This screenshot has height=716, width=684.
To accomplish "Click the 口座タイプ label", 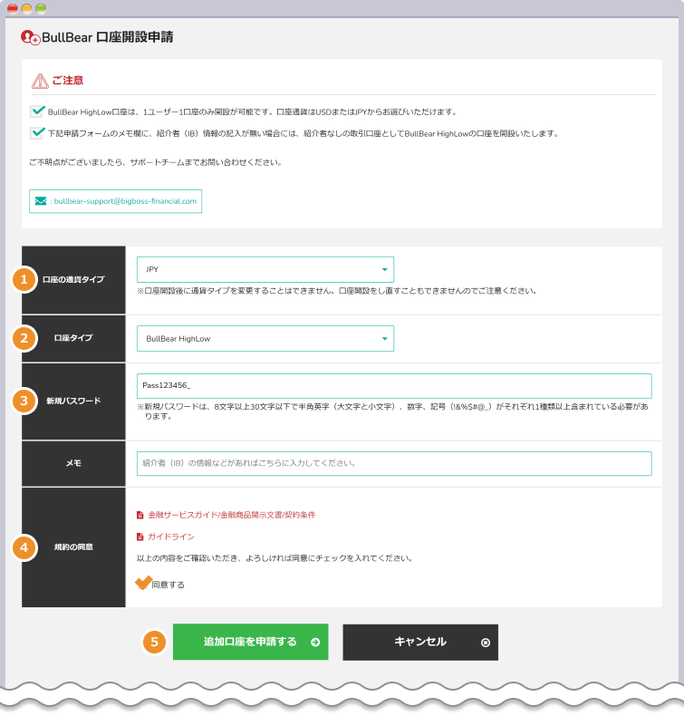I will click(x=73, y=338).
